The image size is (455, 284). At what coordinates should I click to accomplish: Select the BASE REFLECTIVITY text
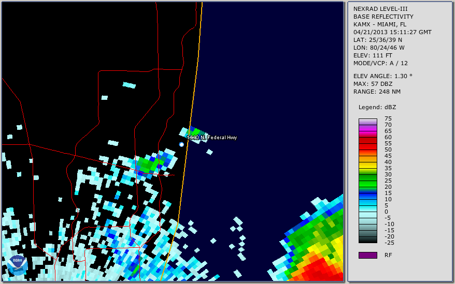click(x=383, y=17)
